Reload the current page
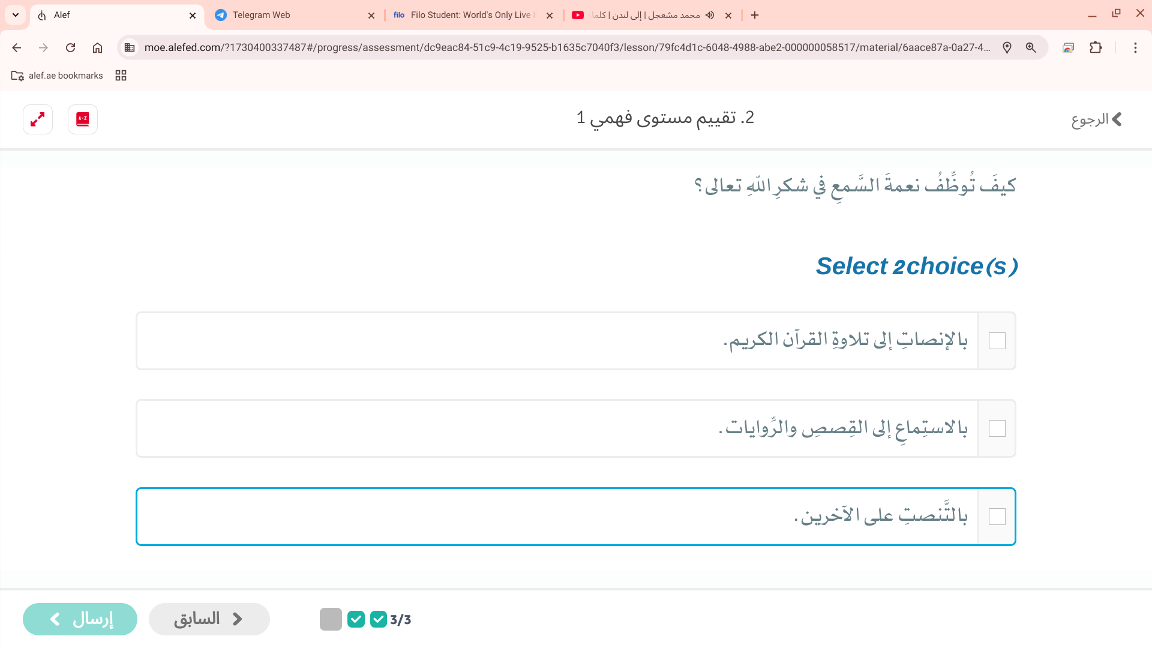 (x=70, y=47)
